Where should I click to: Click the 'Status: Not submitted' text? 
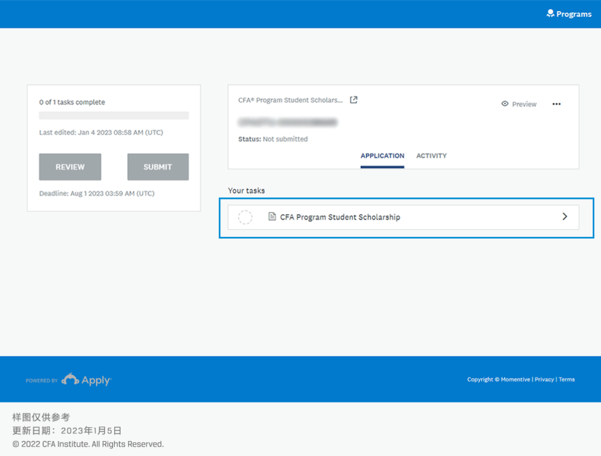(273, 139)
